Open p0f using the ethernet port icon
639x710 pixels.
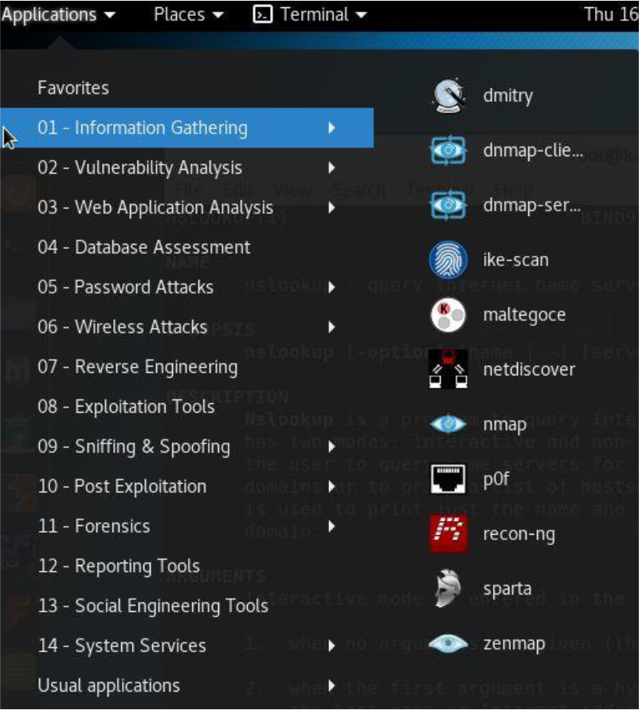click(x=448, y=479)
